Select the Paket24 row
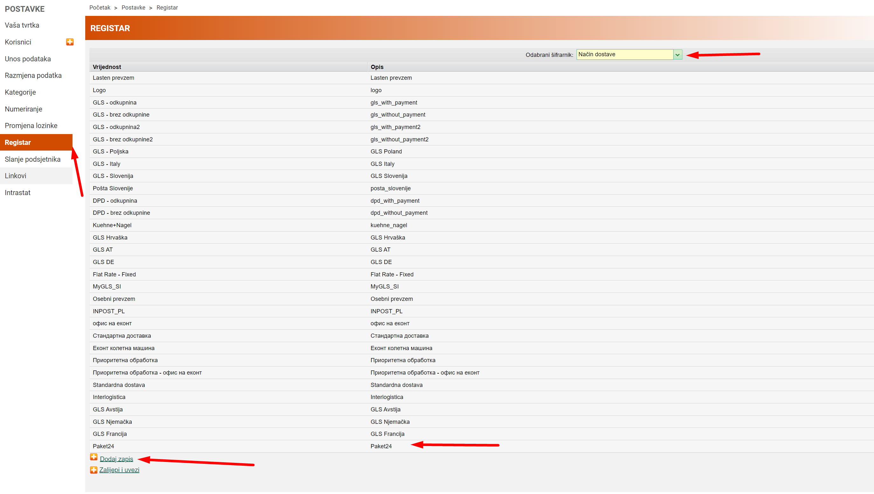The width and height of the screenshot is (874, 494). (104, 446)
